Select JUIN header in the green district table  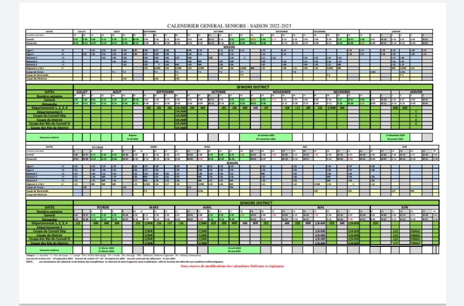tap(405, 207)
